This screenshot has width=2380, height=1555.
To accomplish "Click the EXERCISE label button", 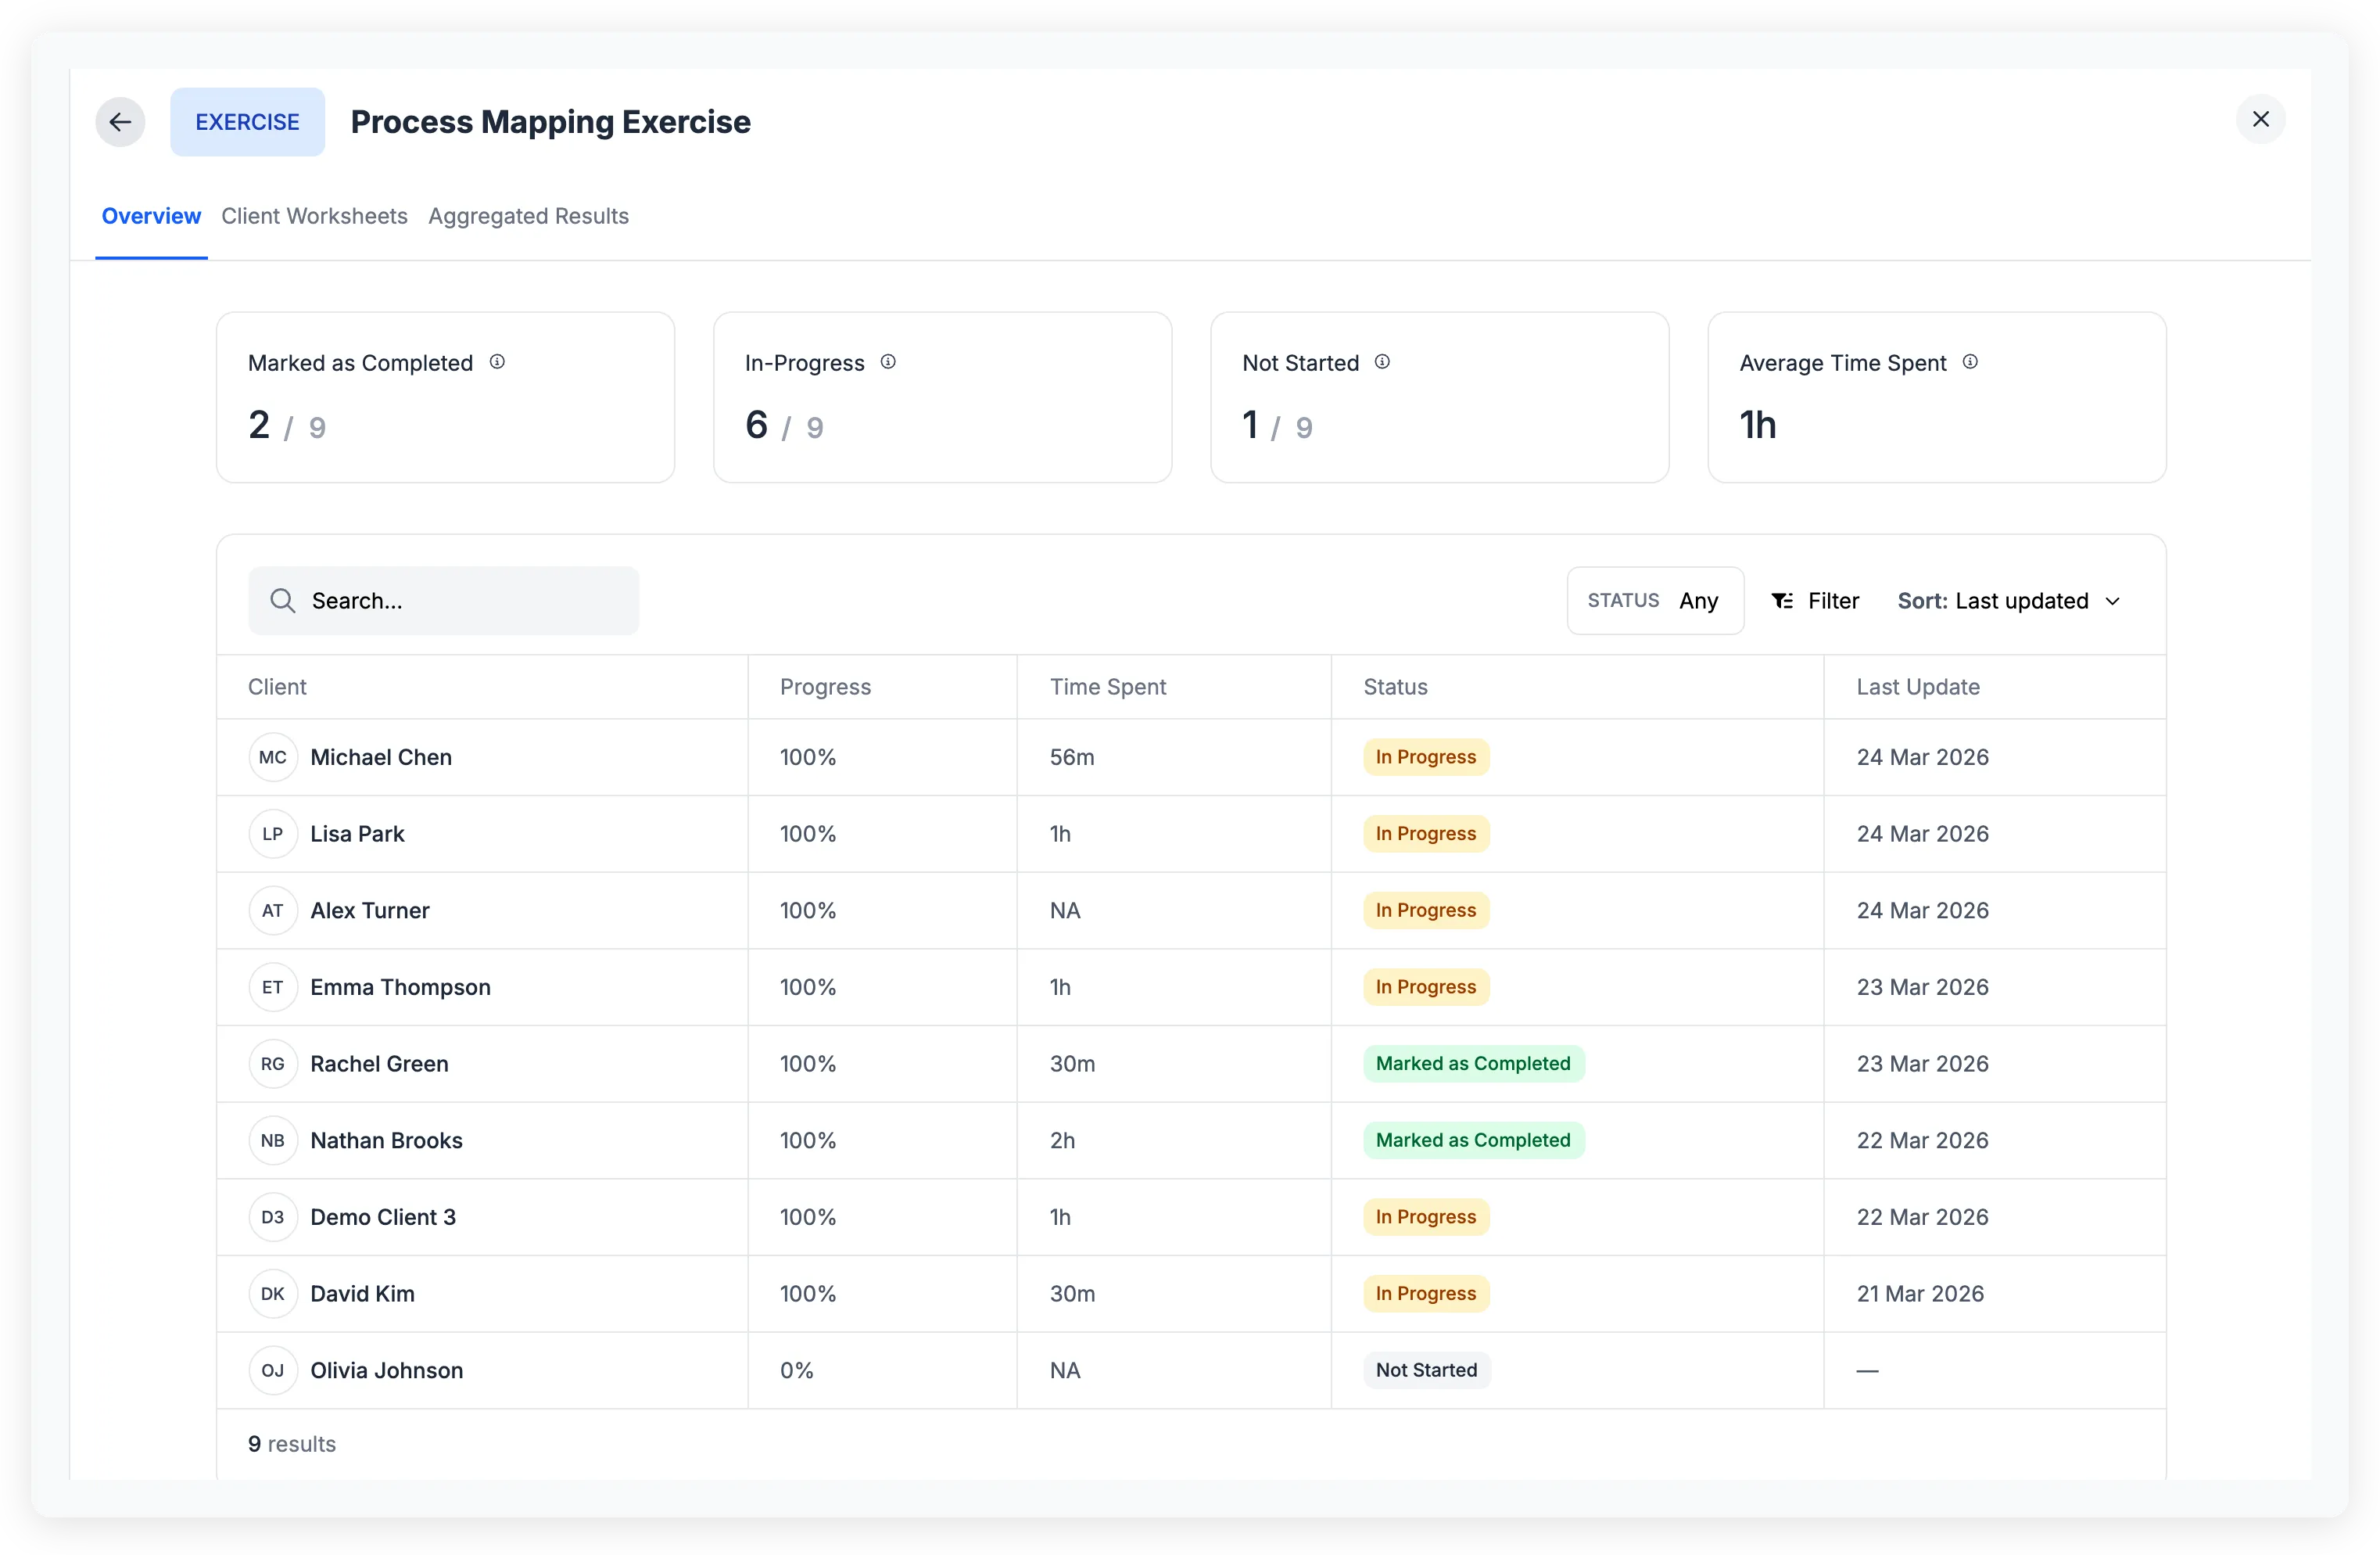I will click(247, 121).
